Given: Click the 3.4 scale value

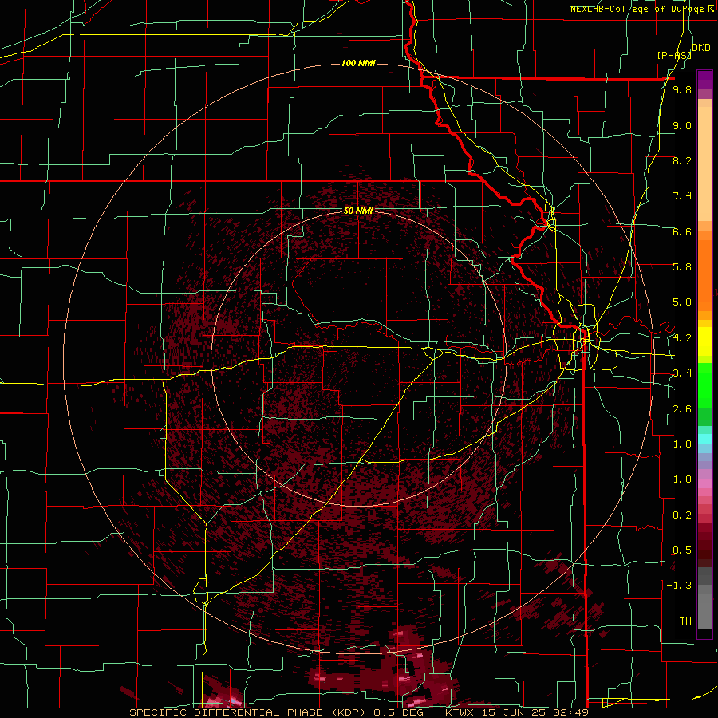Looking at the screenshot, I should click(682, 373).
